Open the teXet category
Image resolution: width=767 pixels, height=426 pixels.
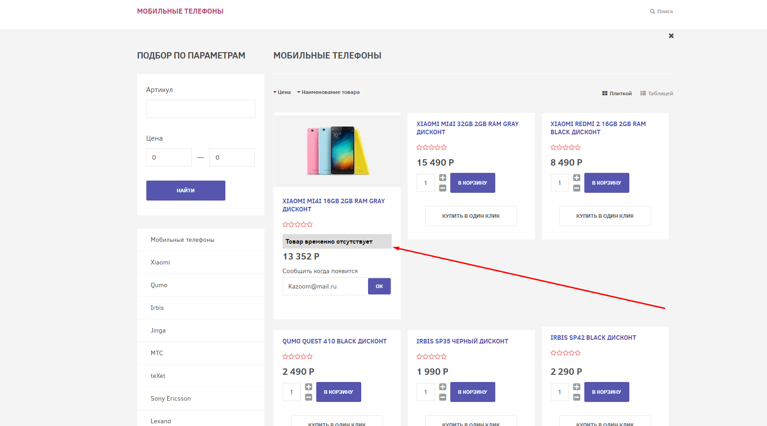201,376
